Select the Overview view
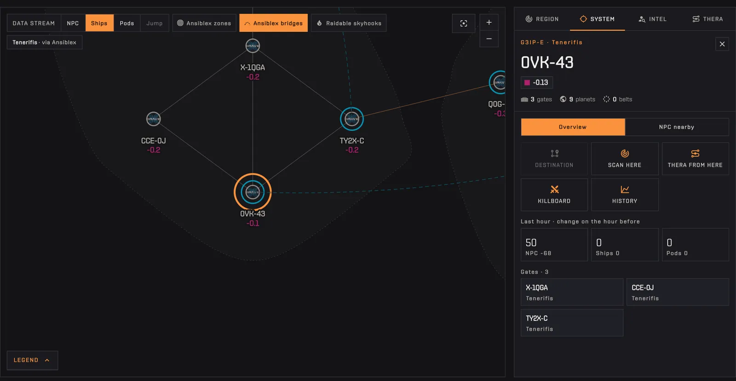 click(573, 127)
